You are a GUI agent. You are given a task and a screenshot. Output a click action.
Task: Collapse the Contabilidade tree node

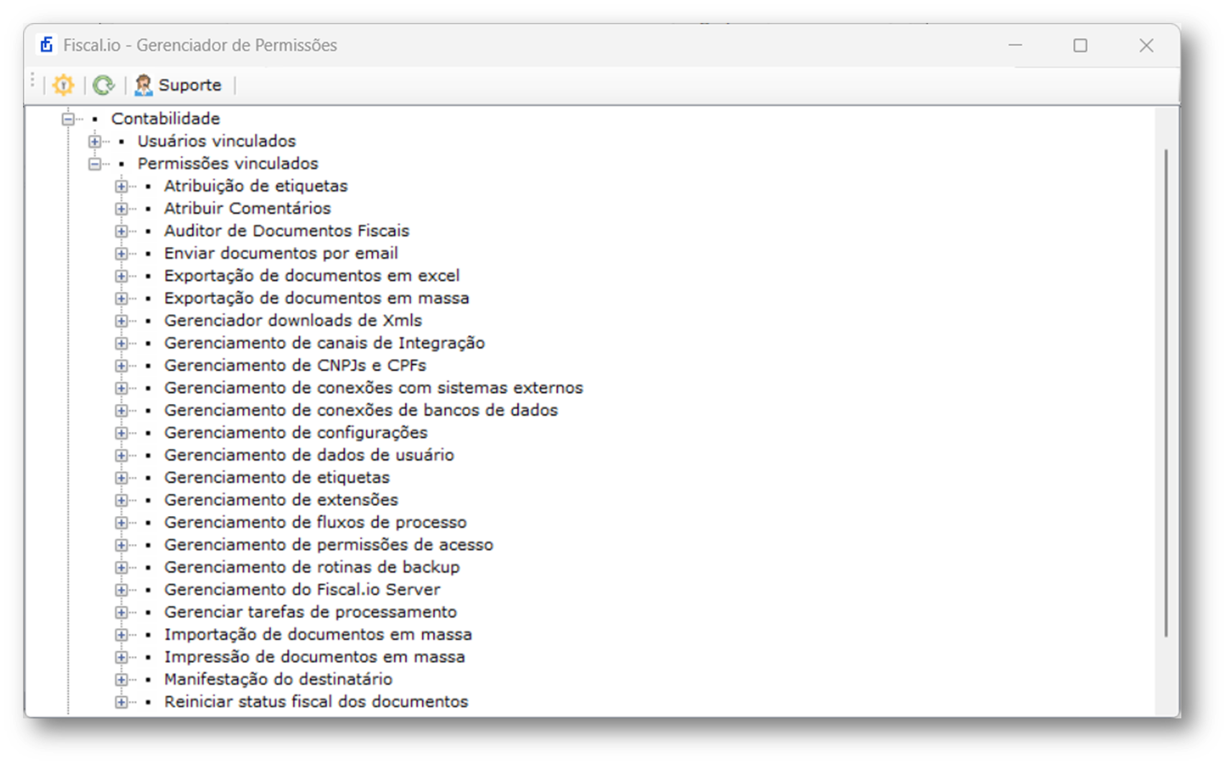click(x=68, y=119)
